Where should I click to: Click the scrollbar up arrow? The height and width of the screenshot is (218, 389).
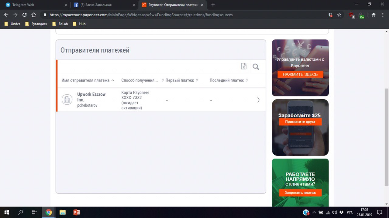(x=387, y=32)
